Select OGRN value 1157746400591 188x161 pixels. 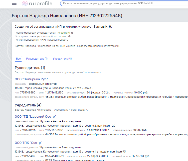[54, 156]
